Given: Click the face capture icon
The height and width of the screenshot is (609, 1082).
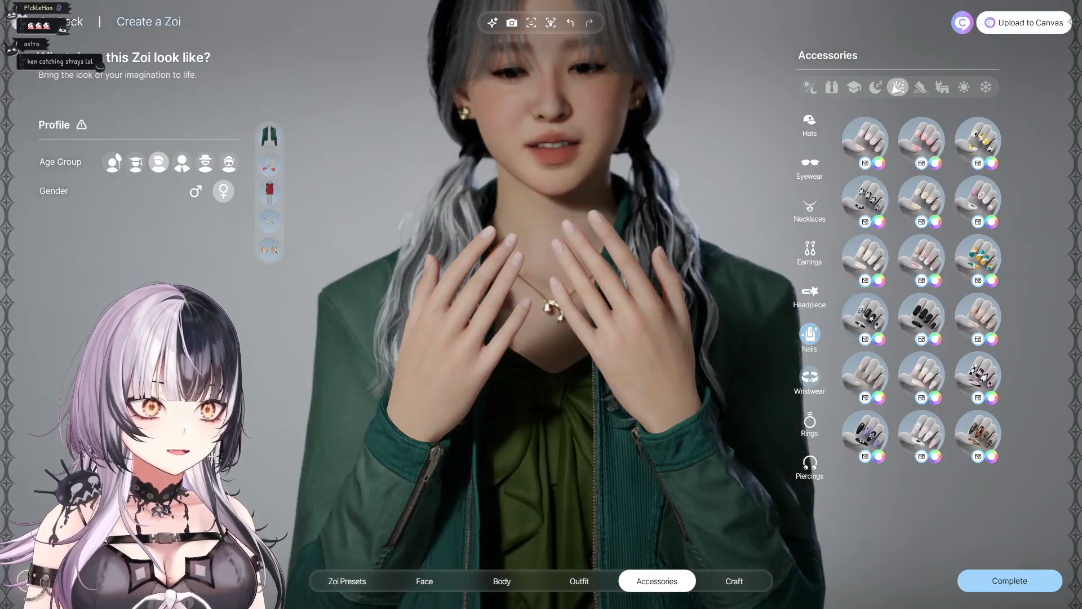Looking at the screenshot, I should (x=531, y=23).
